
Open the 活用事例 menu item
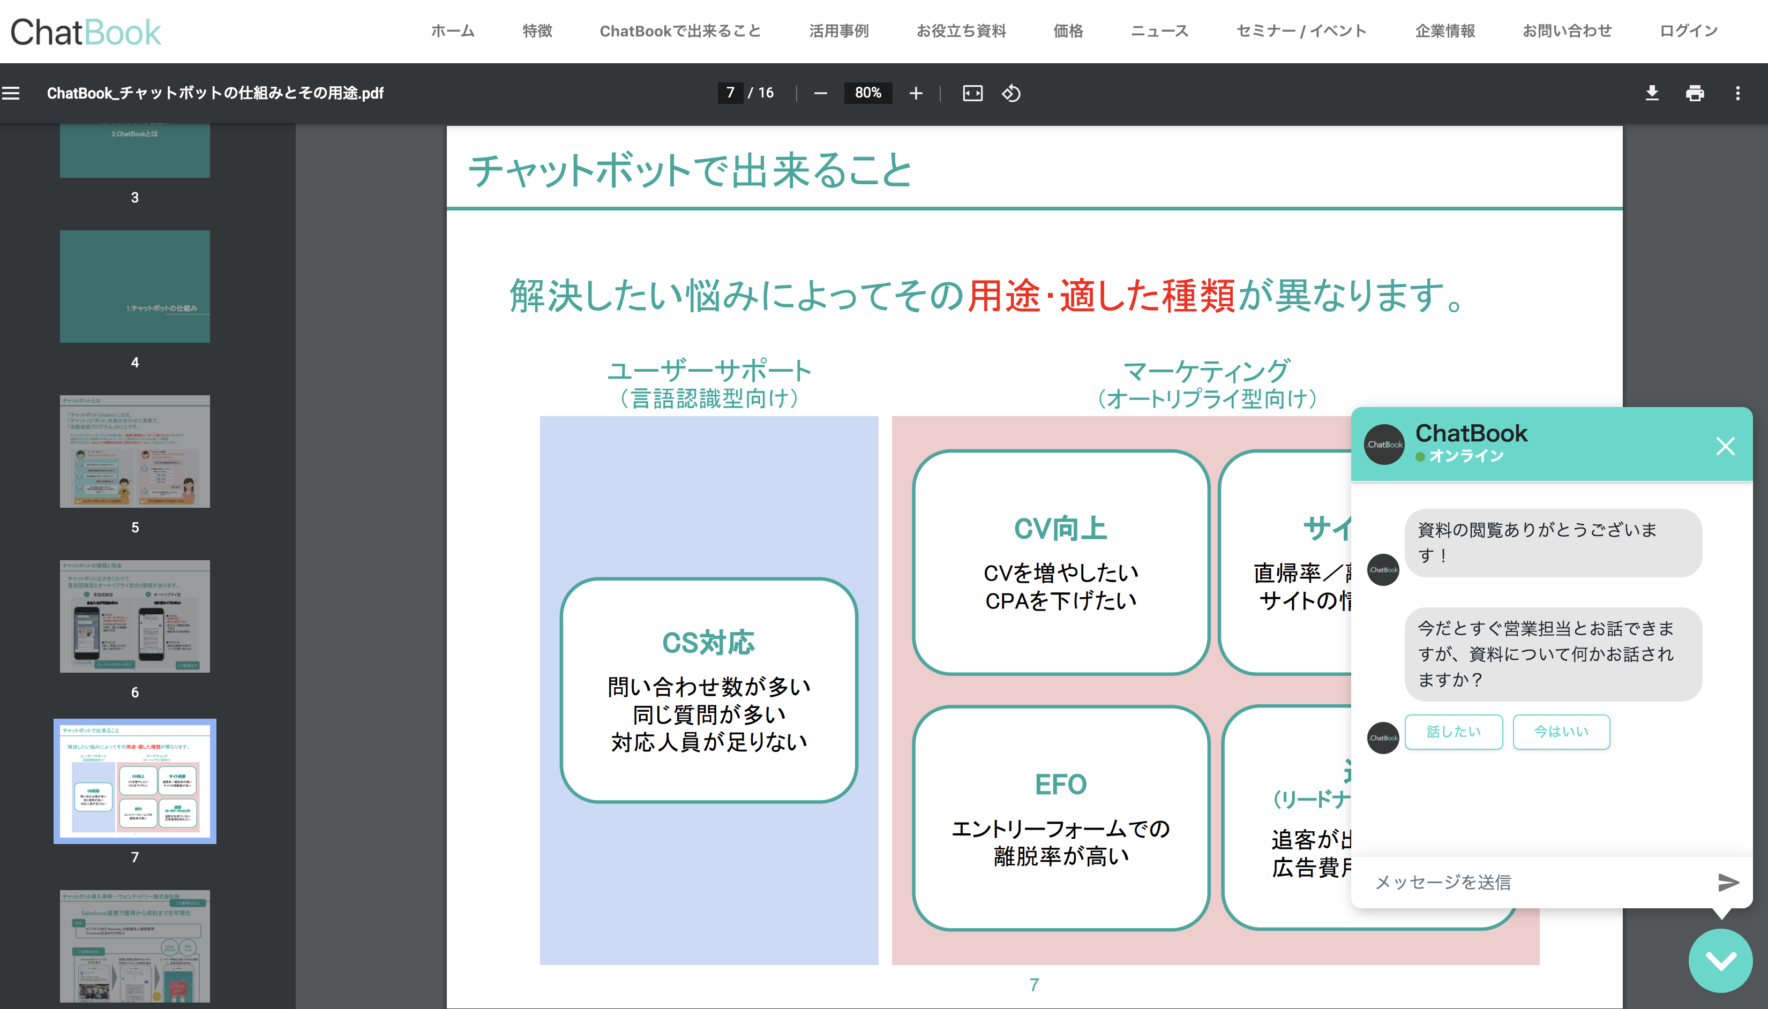[x=838, y=31]
